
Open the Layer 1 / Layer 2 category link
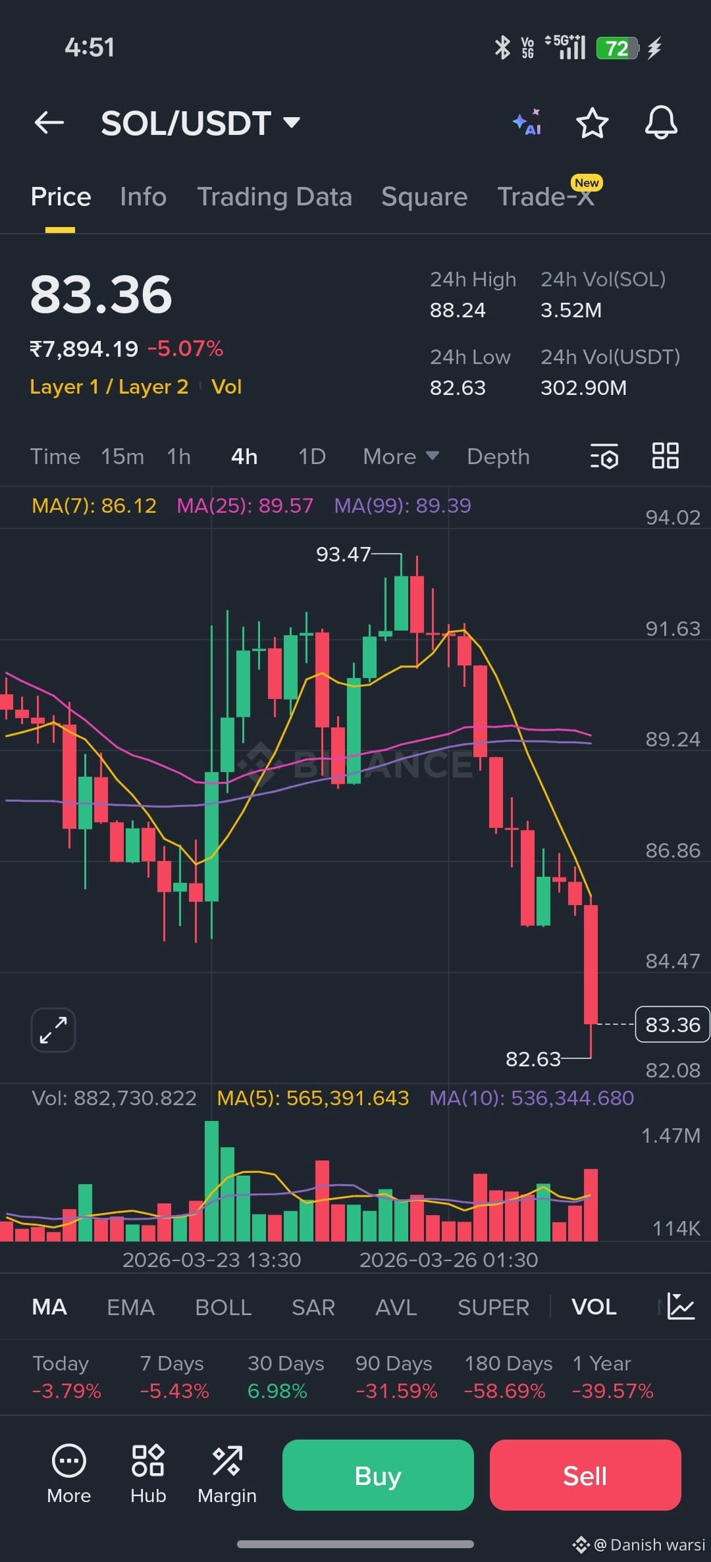pyautogui.click(x=109, y=386)
